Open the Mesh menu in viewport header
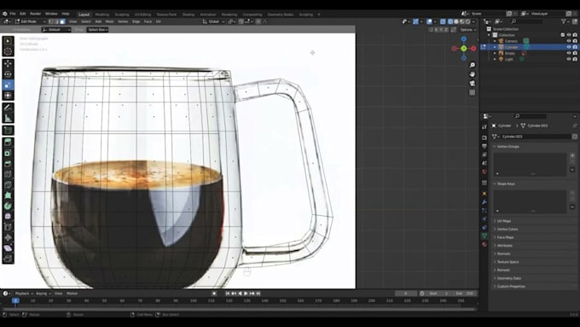Image resolution: width=580 pixels, height=327 pixels. (109, 21)
